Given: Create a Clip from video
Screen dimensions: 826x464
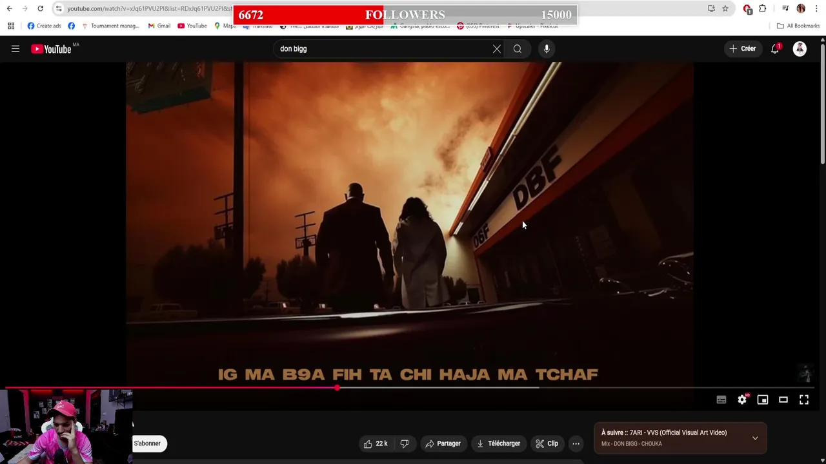Looking at the screenshot, I should 547,443.
